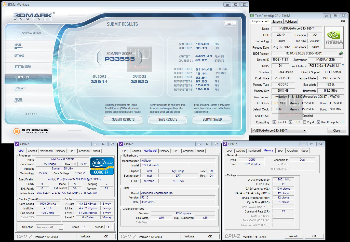Click the BIOS Date value 09/26/2012
The height and width of the screenshot is (242, 350).
click(178, 202)
